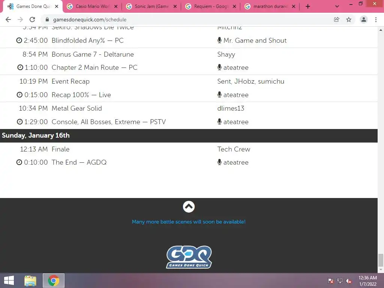Open a new browser tab
The height and width of the screenshot is (288, 384).
click(308, 6)
